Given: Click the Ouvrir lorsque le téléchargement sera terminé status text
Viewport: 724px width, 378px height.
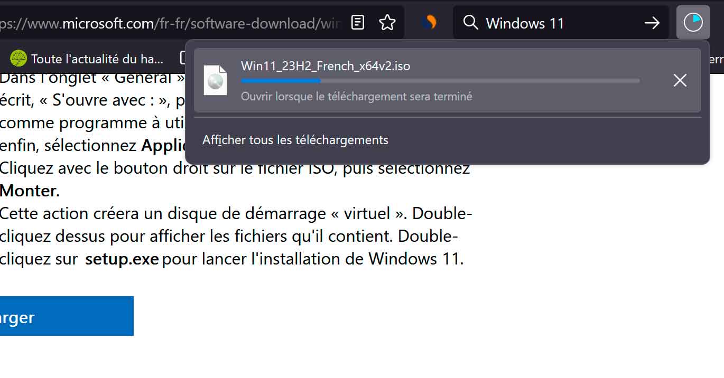Looking at the screenshot, I should point(357,97).
